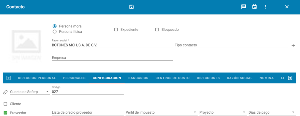300x116 pixels.
Task: Switch to the Bancarios tab
Action: (138, 78)
